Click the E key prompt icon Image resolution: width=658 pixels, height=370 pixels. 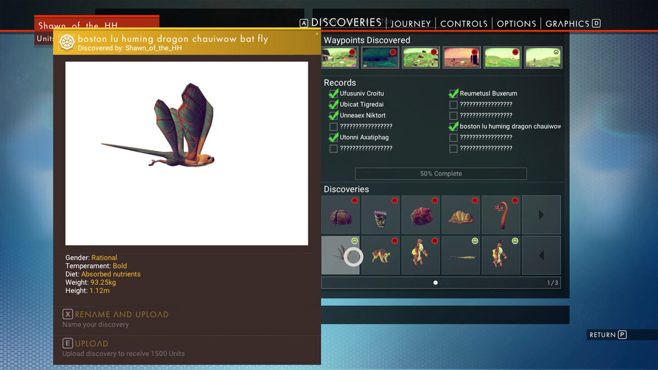pos(67,343)
